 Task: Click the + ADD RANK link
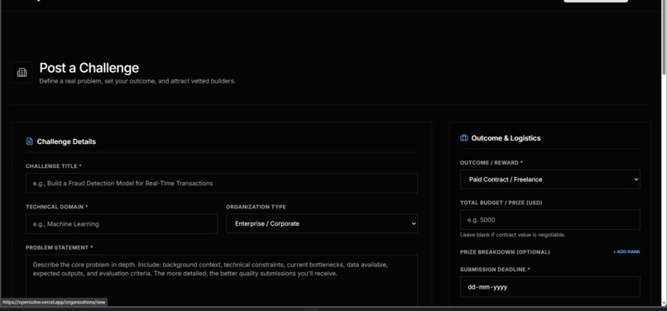tap(626, 252)
